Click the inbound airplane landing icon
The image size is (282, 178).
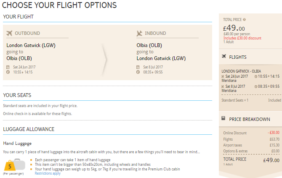point(139,33)
